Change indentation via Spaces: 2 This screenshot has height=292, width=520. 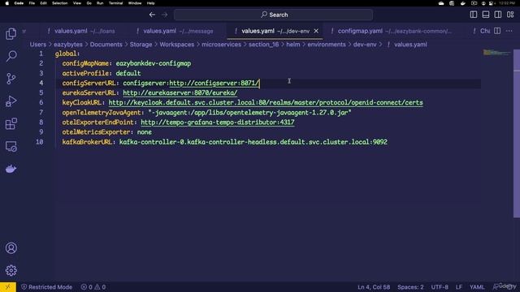[410, 287]
